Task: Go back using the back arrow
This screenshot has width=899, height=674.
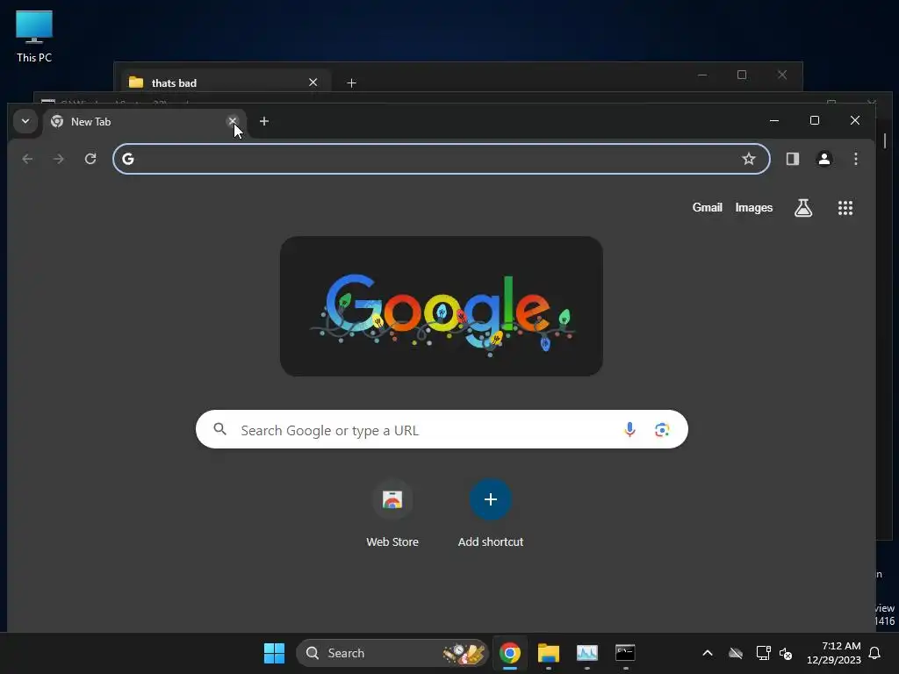Action: pos(27,159)
